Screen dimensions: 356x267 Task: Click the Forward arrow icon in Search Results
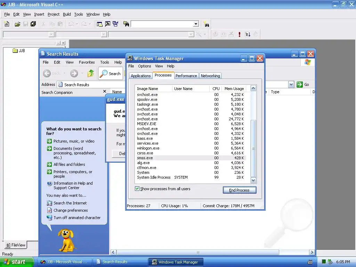click(x=74, y=73)
